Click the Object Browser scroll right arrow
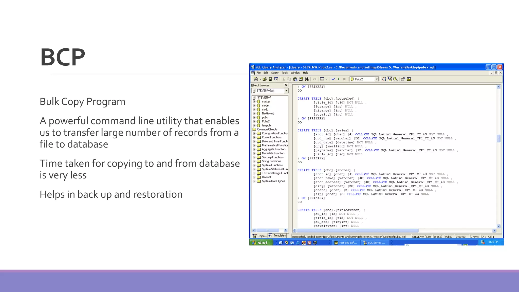 coord(286,230)
